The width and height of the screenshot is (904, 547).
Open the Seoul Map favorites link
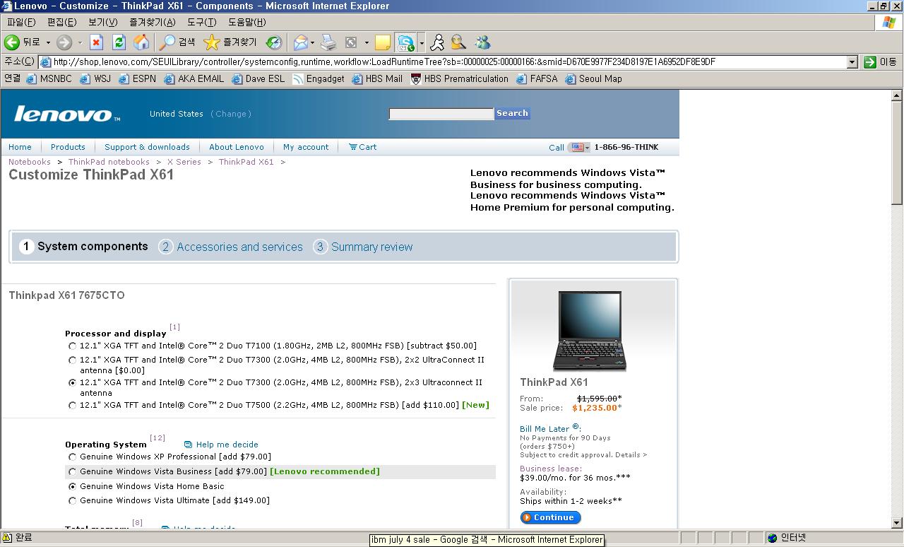coord(594,78)
